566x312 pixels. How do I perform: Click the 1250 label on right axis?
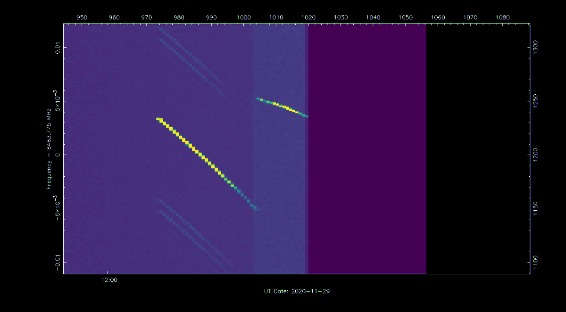coord(535,101)
